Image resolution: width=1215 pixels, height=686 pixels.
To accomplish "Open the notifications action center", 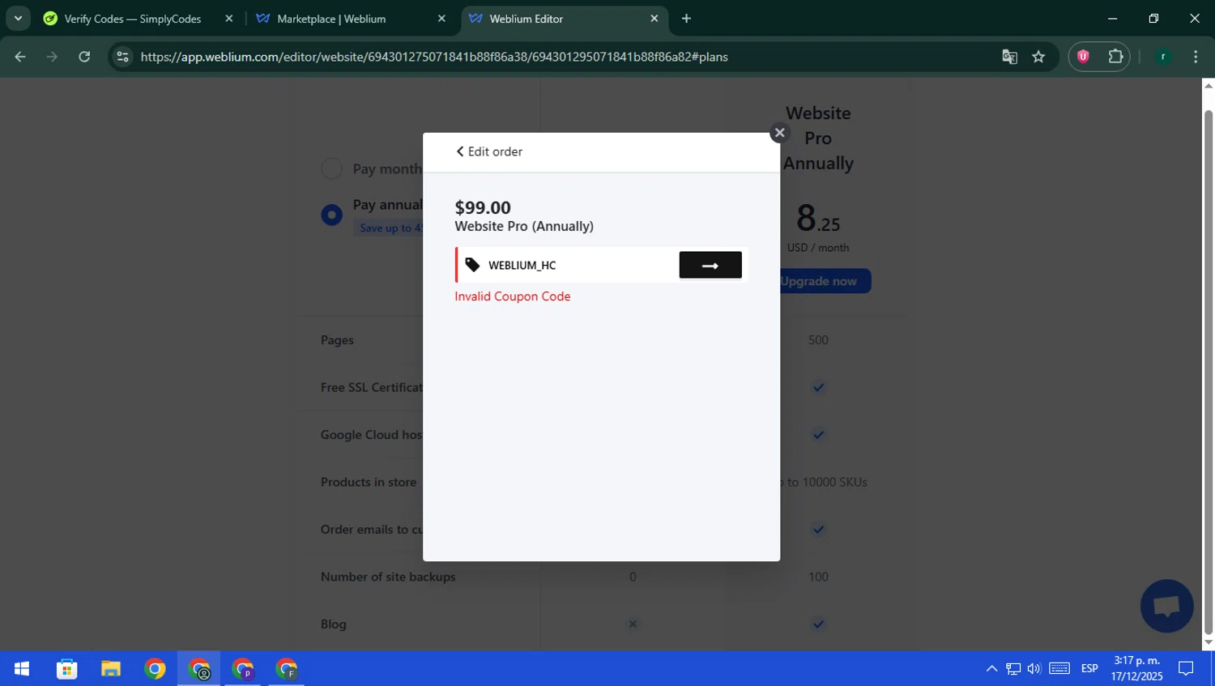I will (x=1187, y=669).
